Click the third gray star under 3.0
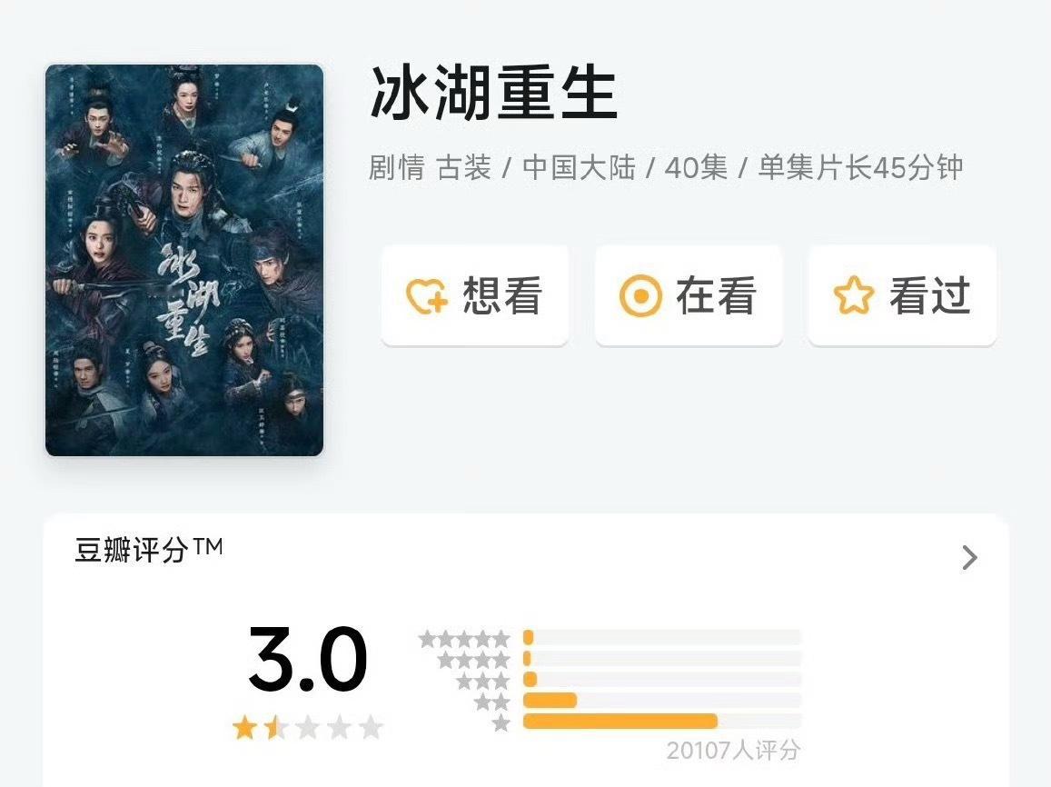The height and width of the screenshot is (787, 1051). coord(308,728)
